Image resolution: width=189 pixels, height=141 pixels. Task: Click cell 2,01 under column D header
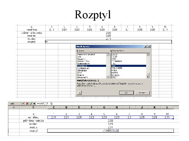pos(66,117)
